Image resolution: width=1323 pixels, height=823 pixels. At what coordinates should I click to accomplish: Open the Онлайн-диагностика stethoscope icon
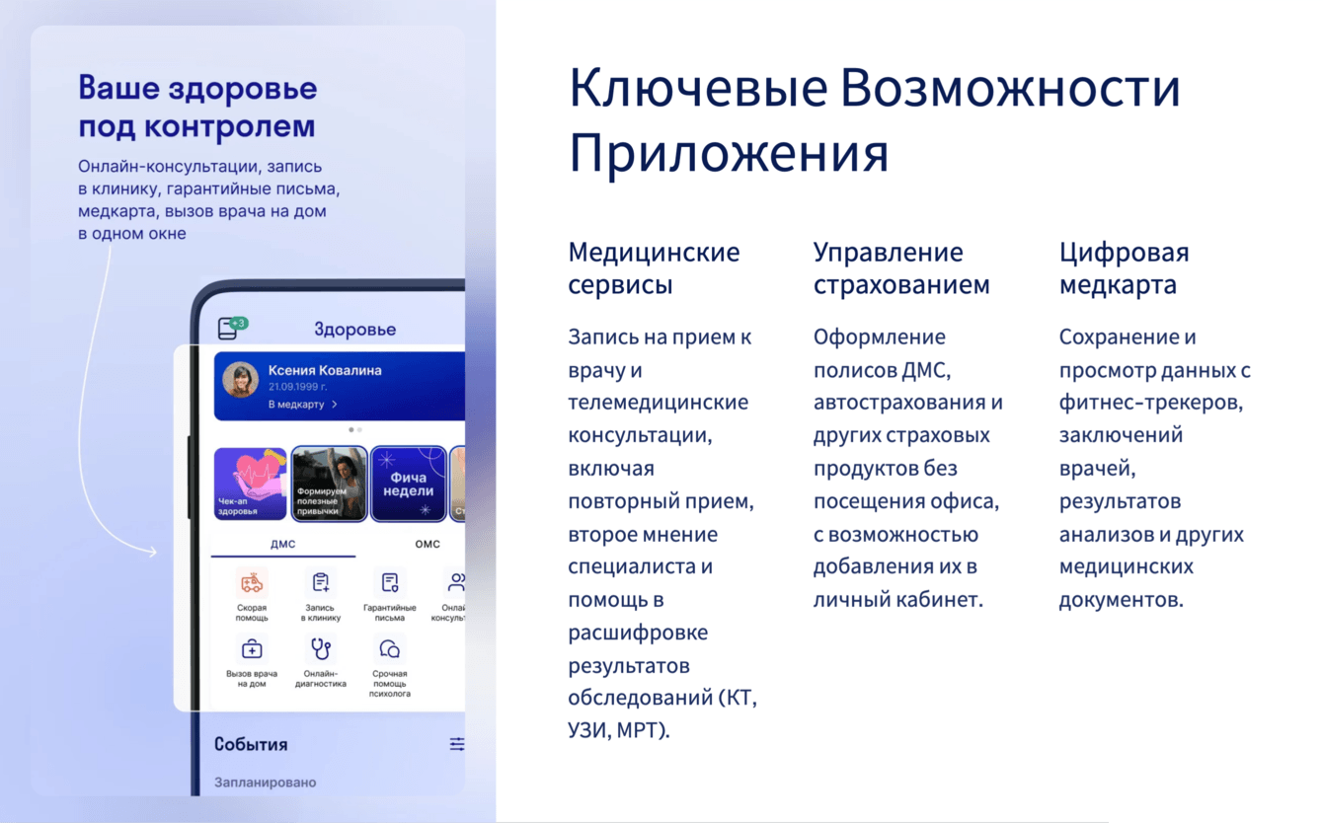[x=321, y=649]
